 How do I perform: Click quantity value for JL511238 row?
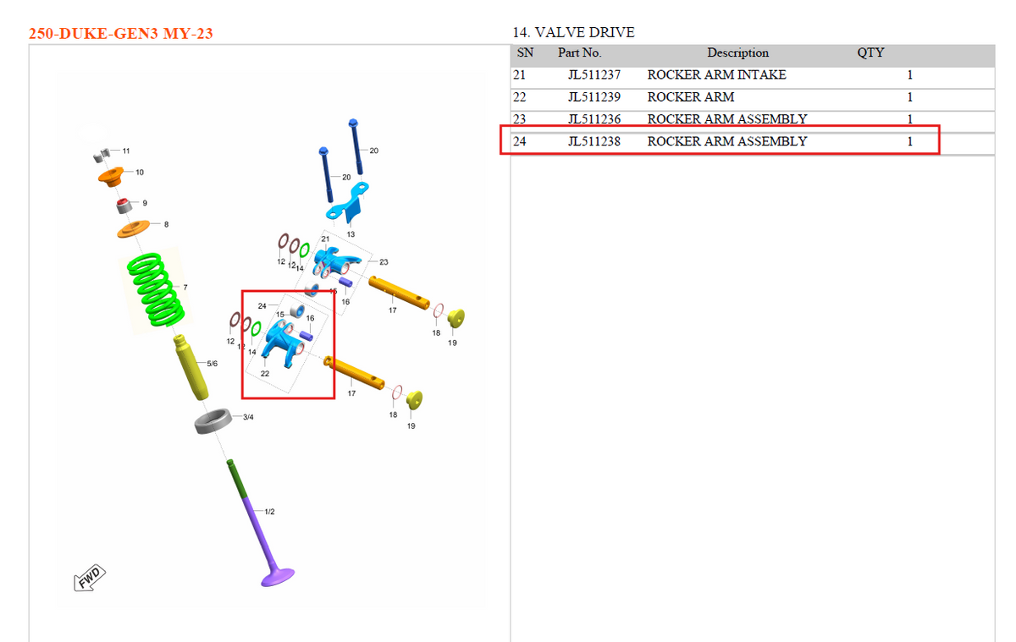pos(910,141)
